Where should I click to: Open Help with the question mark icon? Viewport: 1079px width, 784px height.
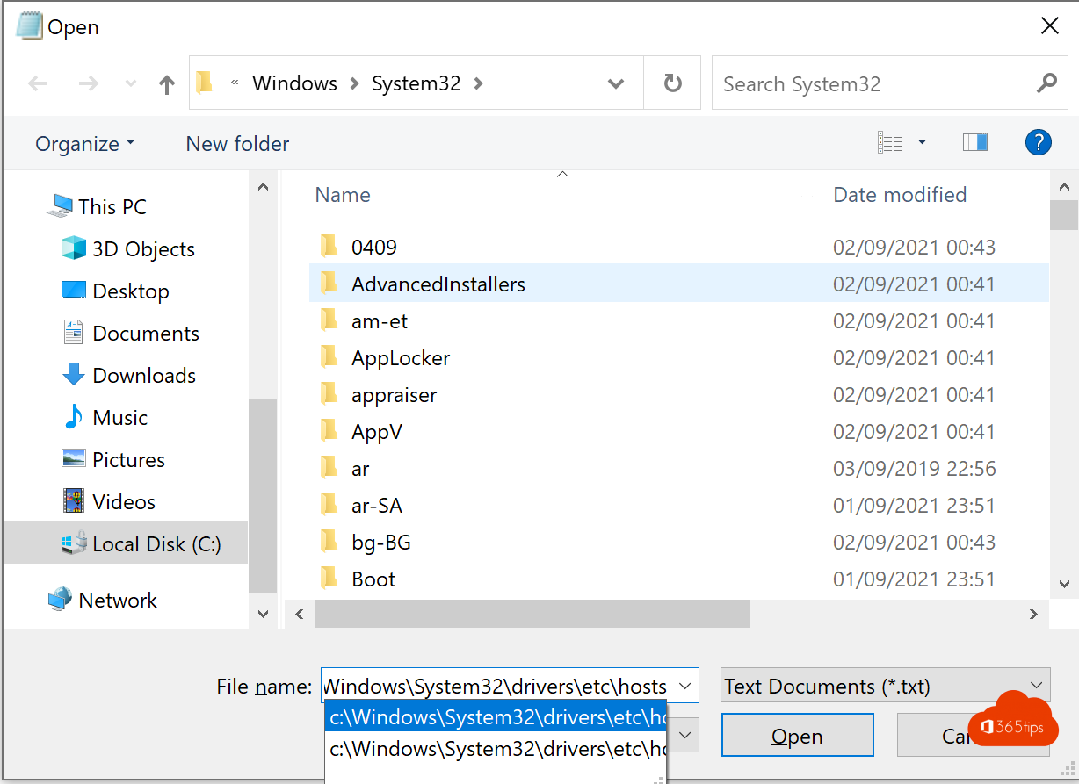[x=1039, y=141]
